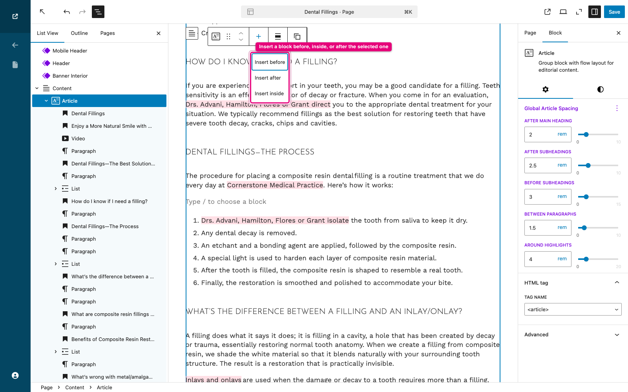Choose Insert before from the menu
628x392 pixels.
coord(270,62)
